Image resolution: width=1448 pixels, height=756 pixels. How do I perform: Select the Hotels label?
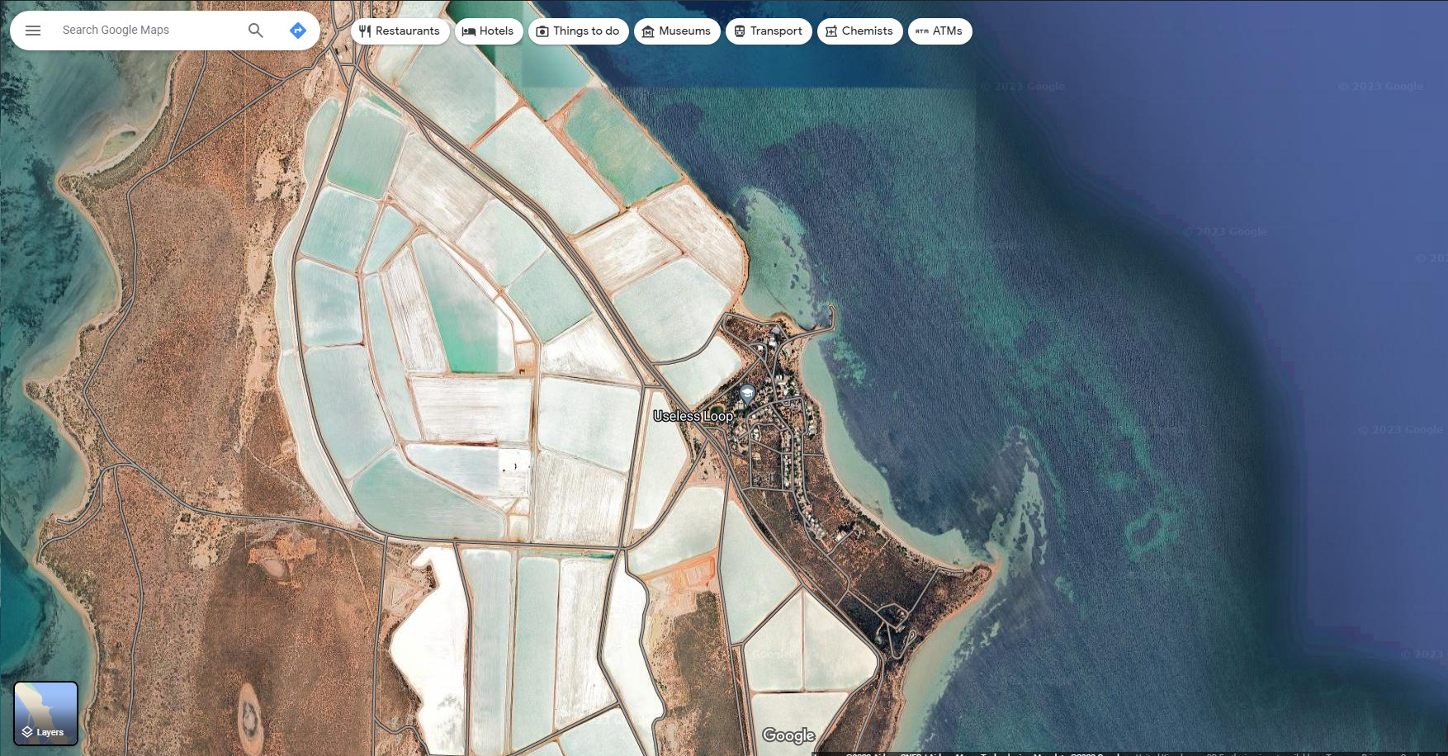click(x=496, y=31)
